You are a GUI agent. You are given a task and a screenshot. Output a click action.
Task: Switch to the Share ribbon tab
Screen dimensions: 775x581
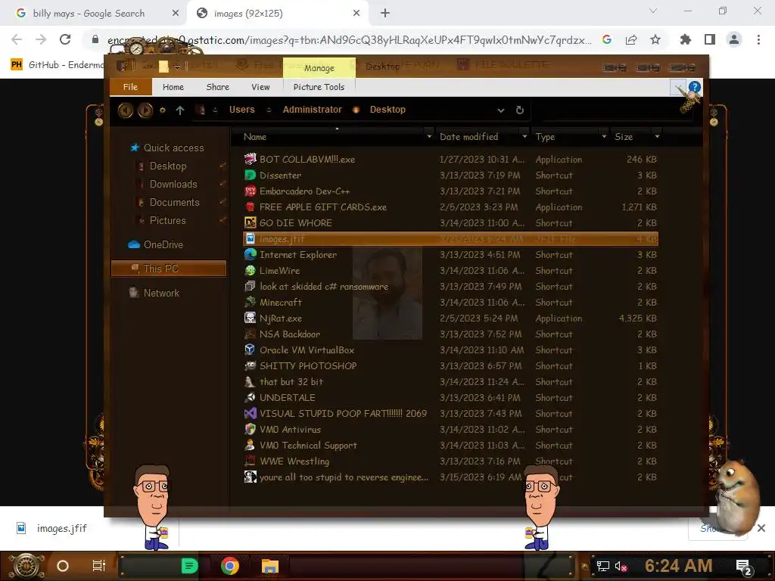tap(217, 87)
